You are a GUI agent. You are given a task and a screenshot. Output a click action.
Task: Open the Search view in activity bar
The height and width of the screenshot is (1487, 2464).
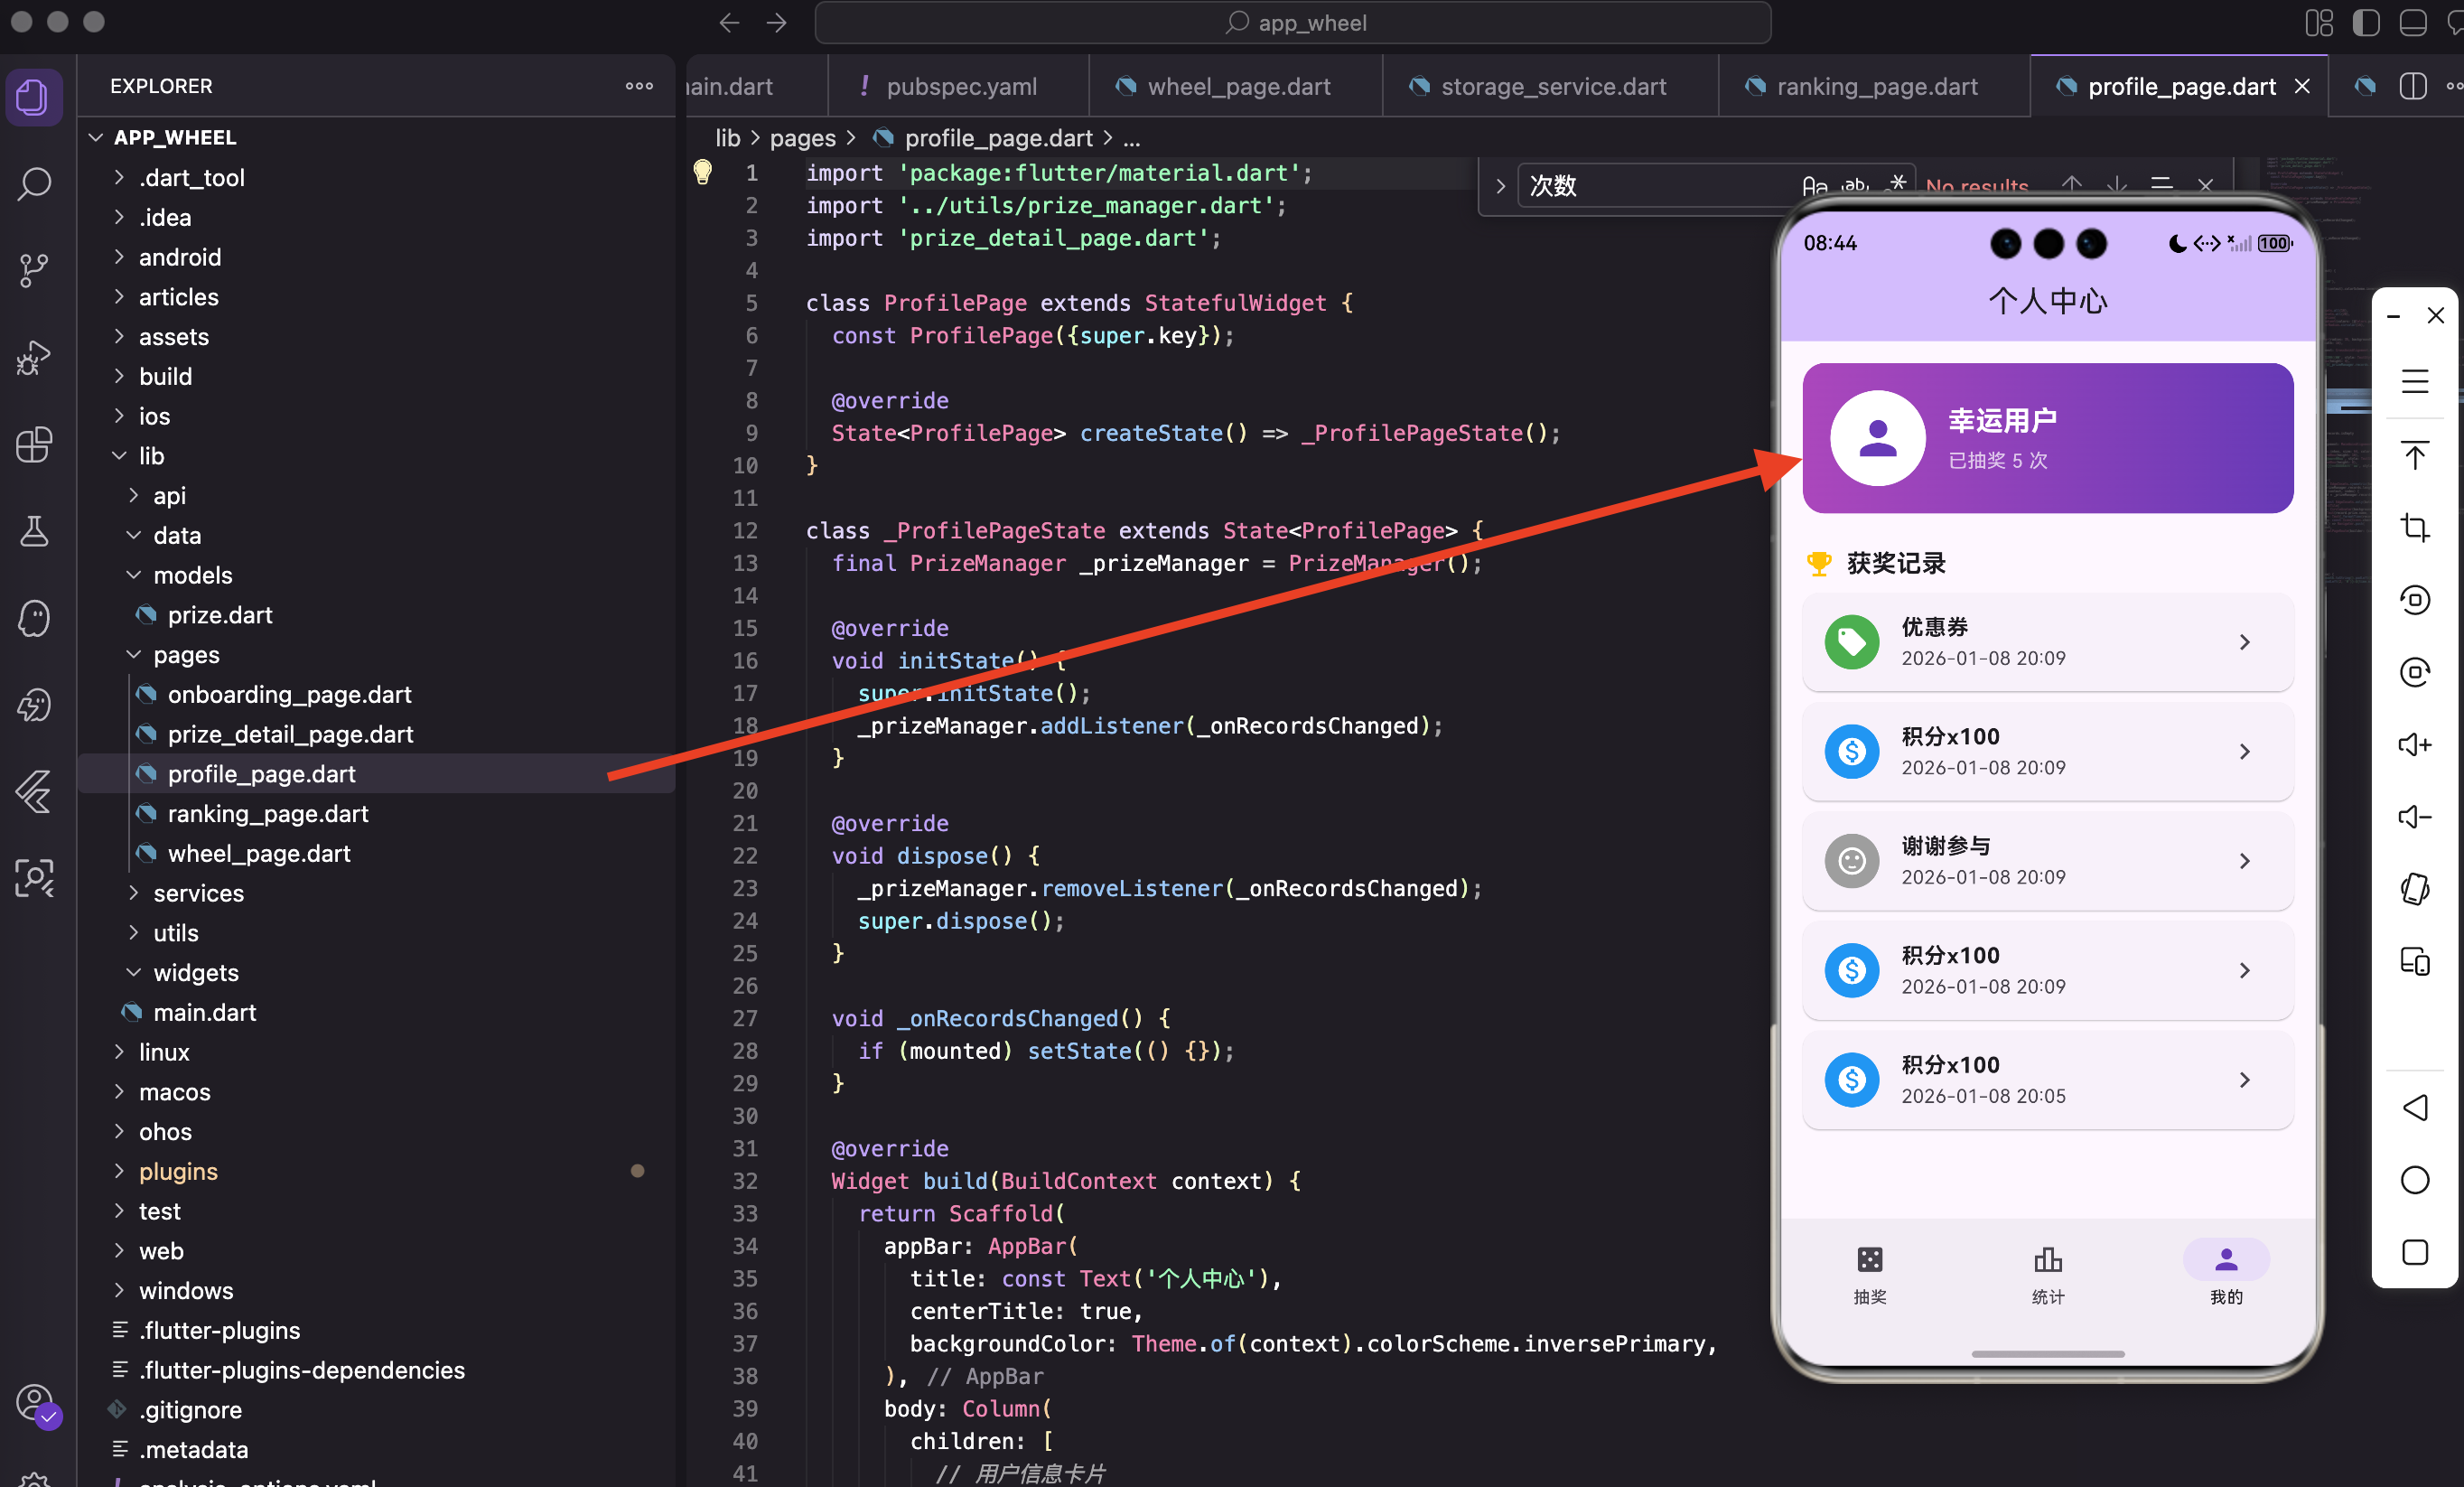click(x=34, y=184)
